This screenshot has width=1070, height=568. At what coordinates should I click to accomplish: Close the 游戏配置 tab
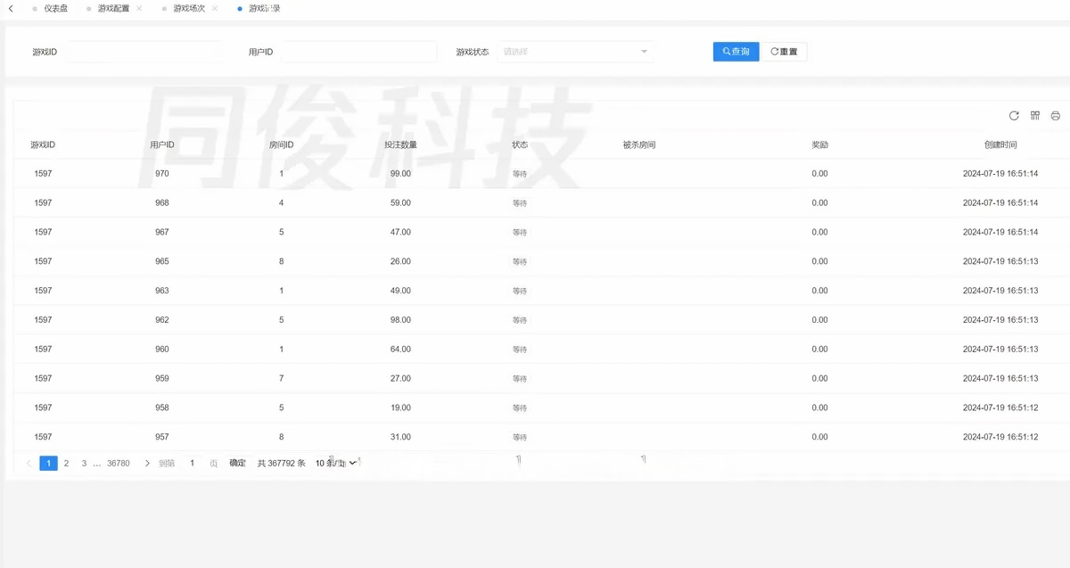coord(139,8)
